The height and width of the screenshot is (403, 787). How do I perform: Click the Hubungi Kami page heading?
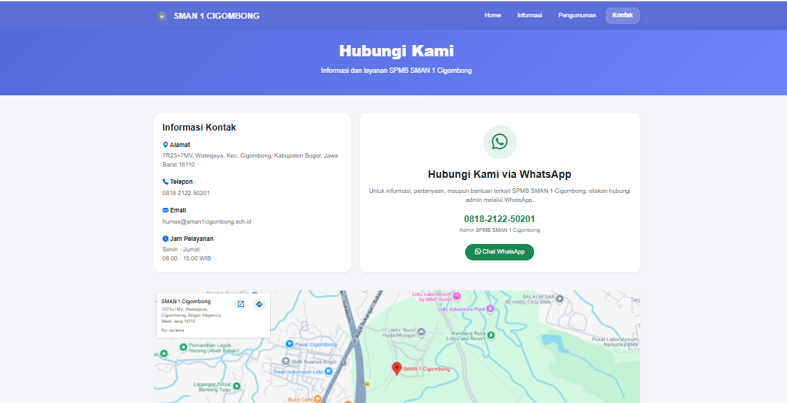pyautogui.click(x=396, y=51)
